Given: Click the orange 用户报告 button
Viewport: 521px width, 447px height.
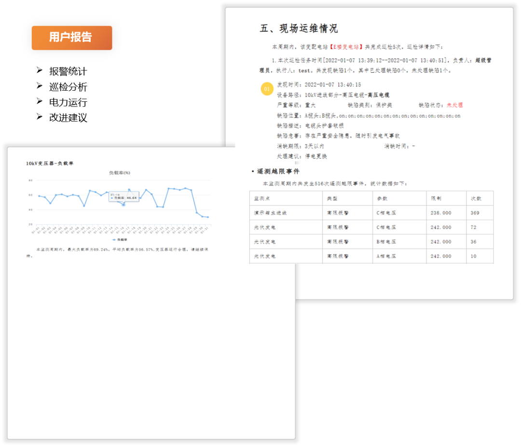Looking at the screenshot, I should 72,38.
